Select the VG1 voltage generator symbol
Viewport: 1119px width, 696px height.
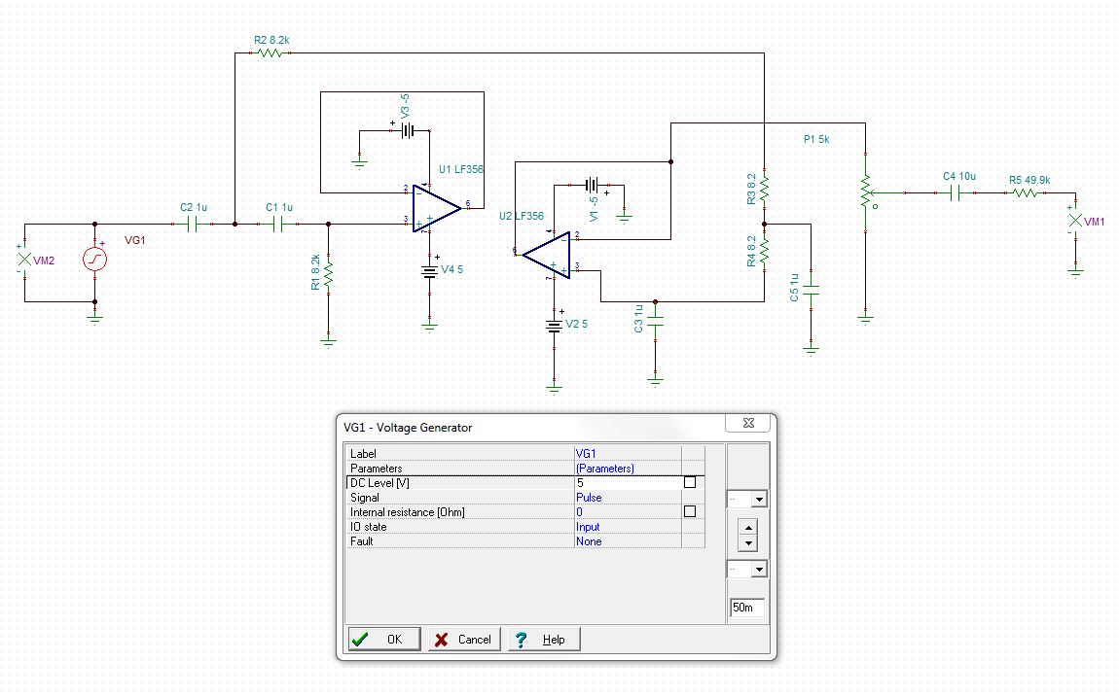coord(94,260)
